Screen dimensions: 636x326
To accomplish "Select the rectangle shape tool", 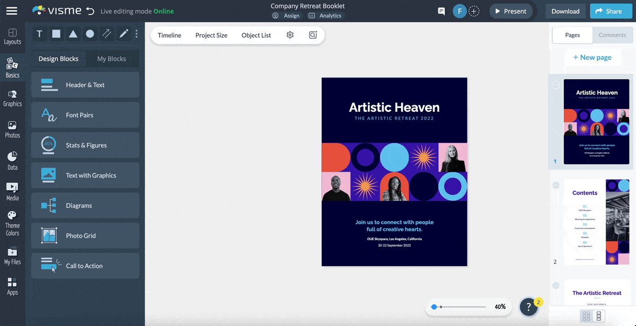I will 56,34.
